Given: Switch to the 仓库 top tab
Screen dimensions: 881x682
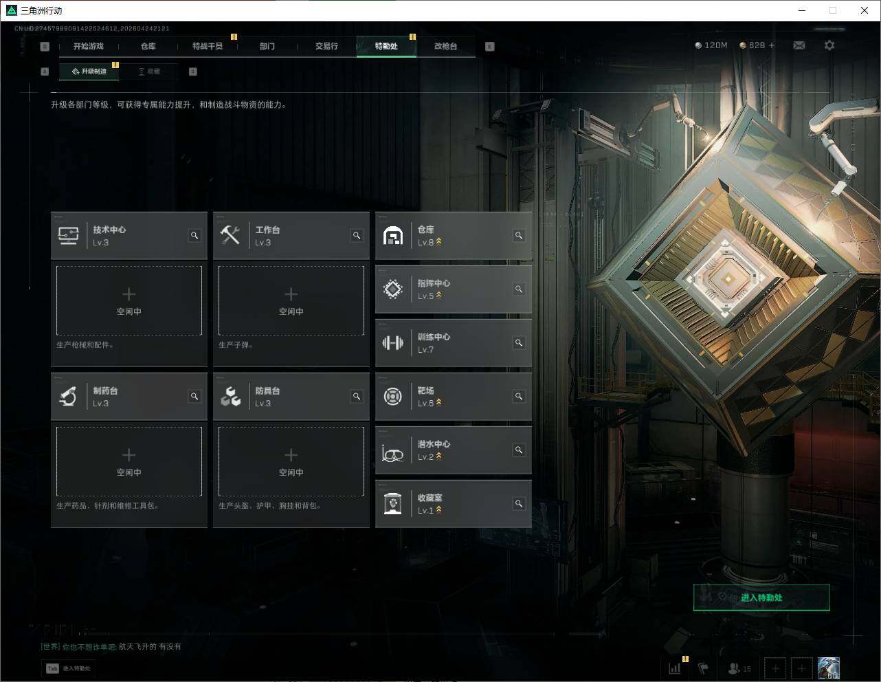Looking at the screenshot, I should 148,46.
